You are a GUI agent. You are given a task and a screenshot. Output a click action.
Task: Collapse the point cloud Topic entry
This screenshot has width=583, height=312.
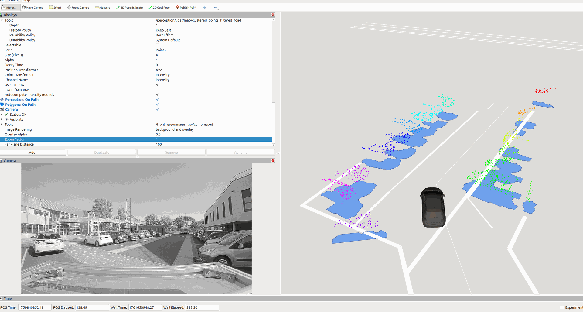(x=2, y=20)
